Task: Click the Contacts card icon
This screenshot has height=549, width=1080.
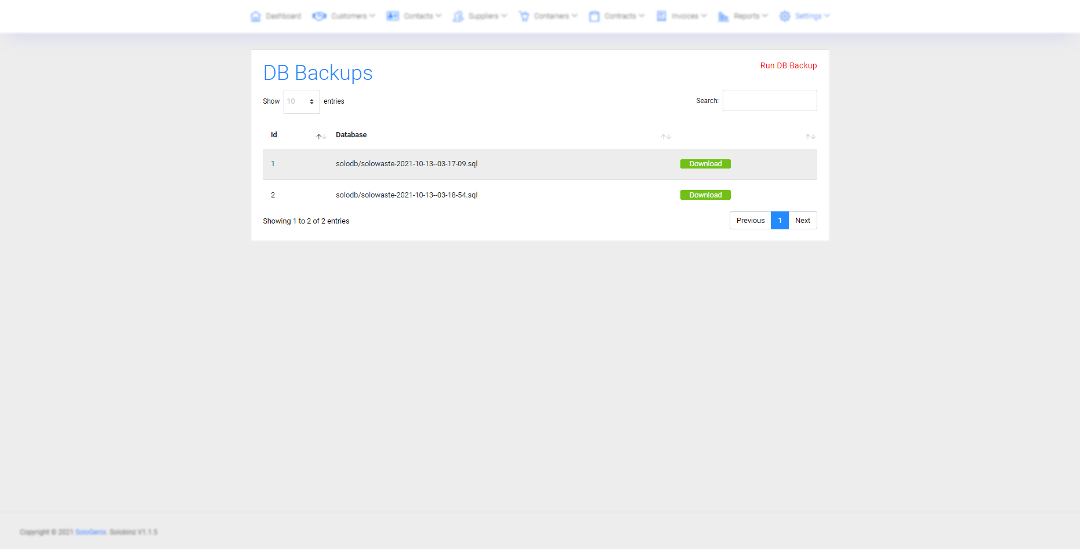Action: 393,16
